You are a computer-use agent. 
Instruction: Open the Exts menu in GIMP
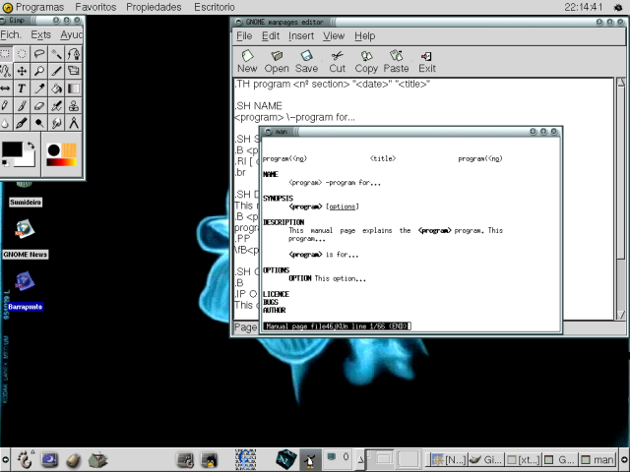(40, 34)
